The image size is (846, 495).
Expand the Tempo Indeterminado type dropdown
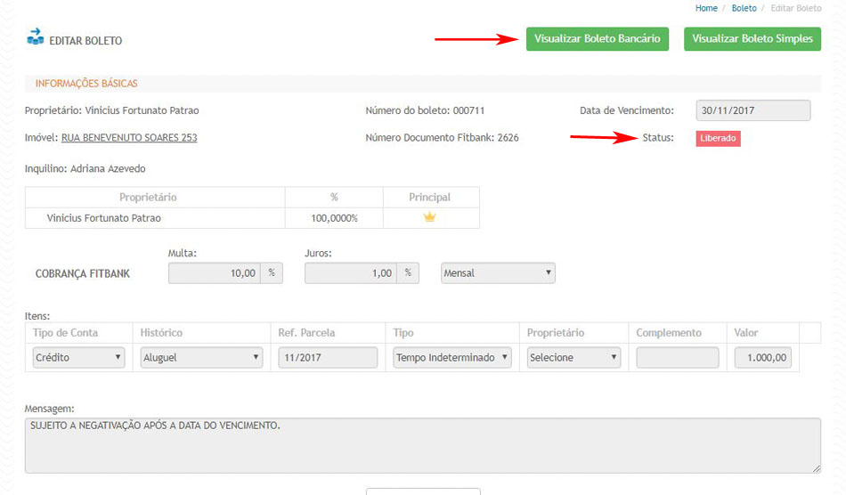(452, 358)
